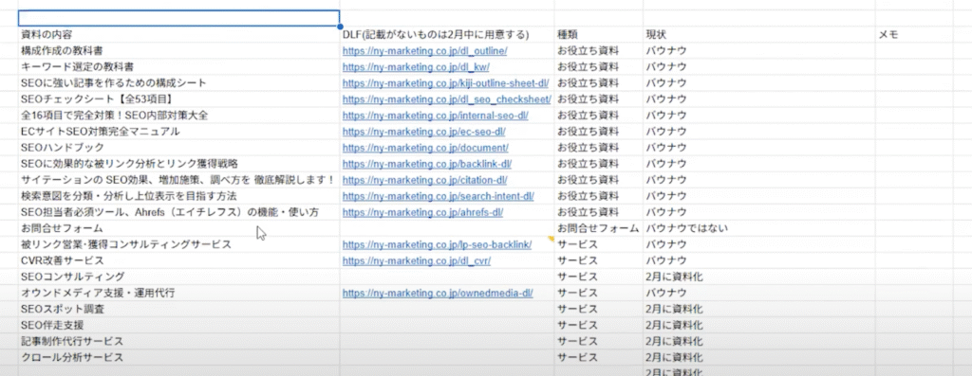Open the search-intent-dl link

(x=438, y=196)
